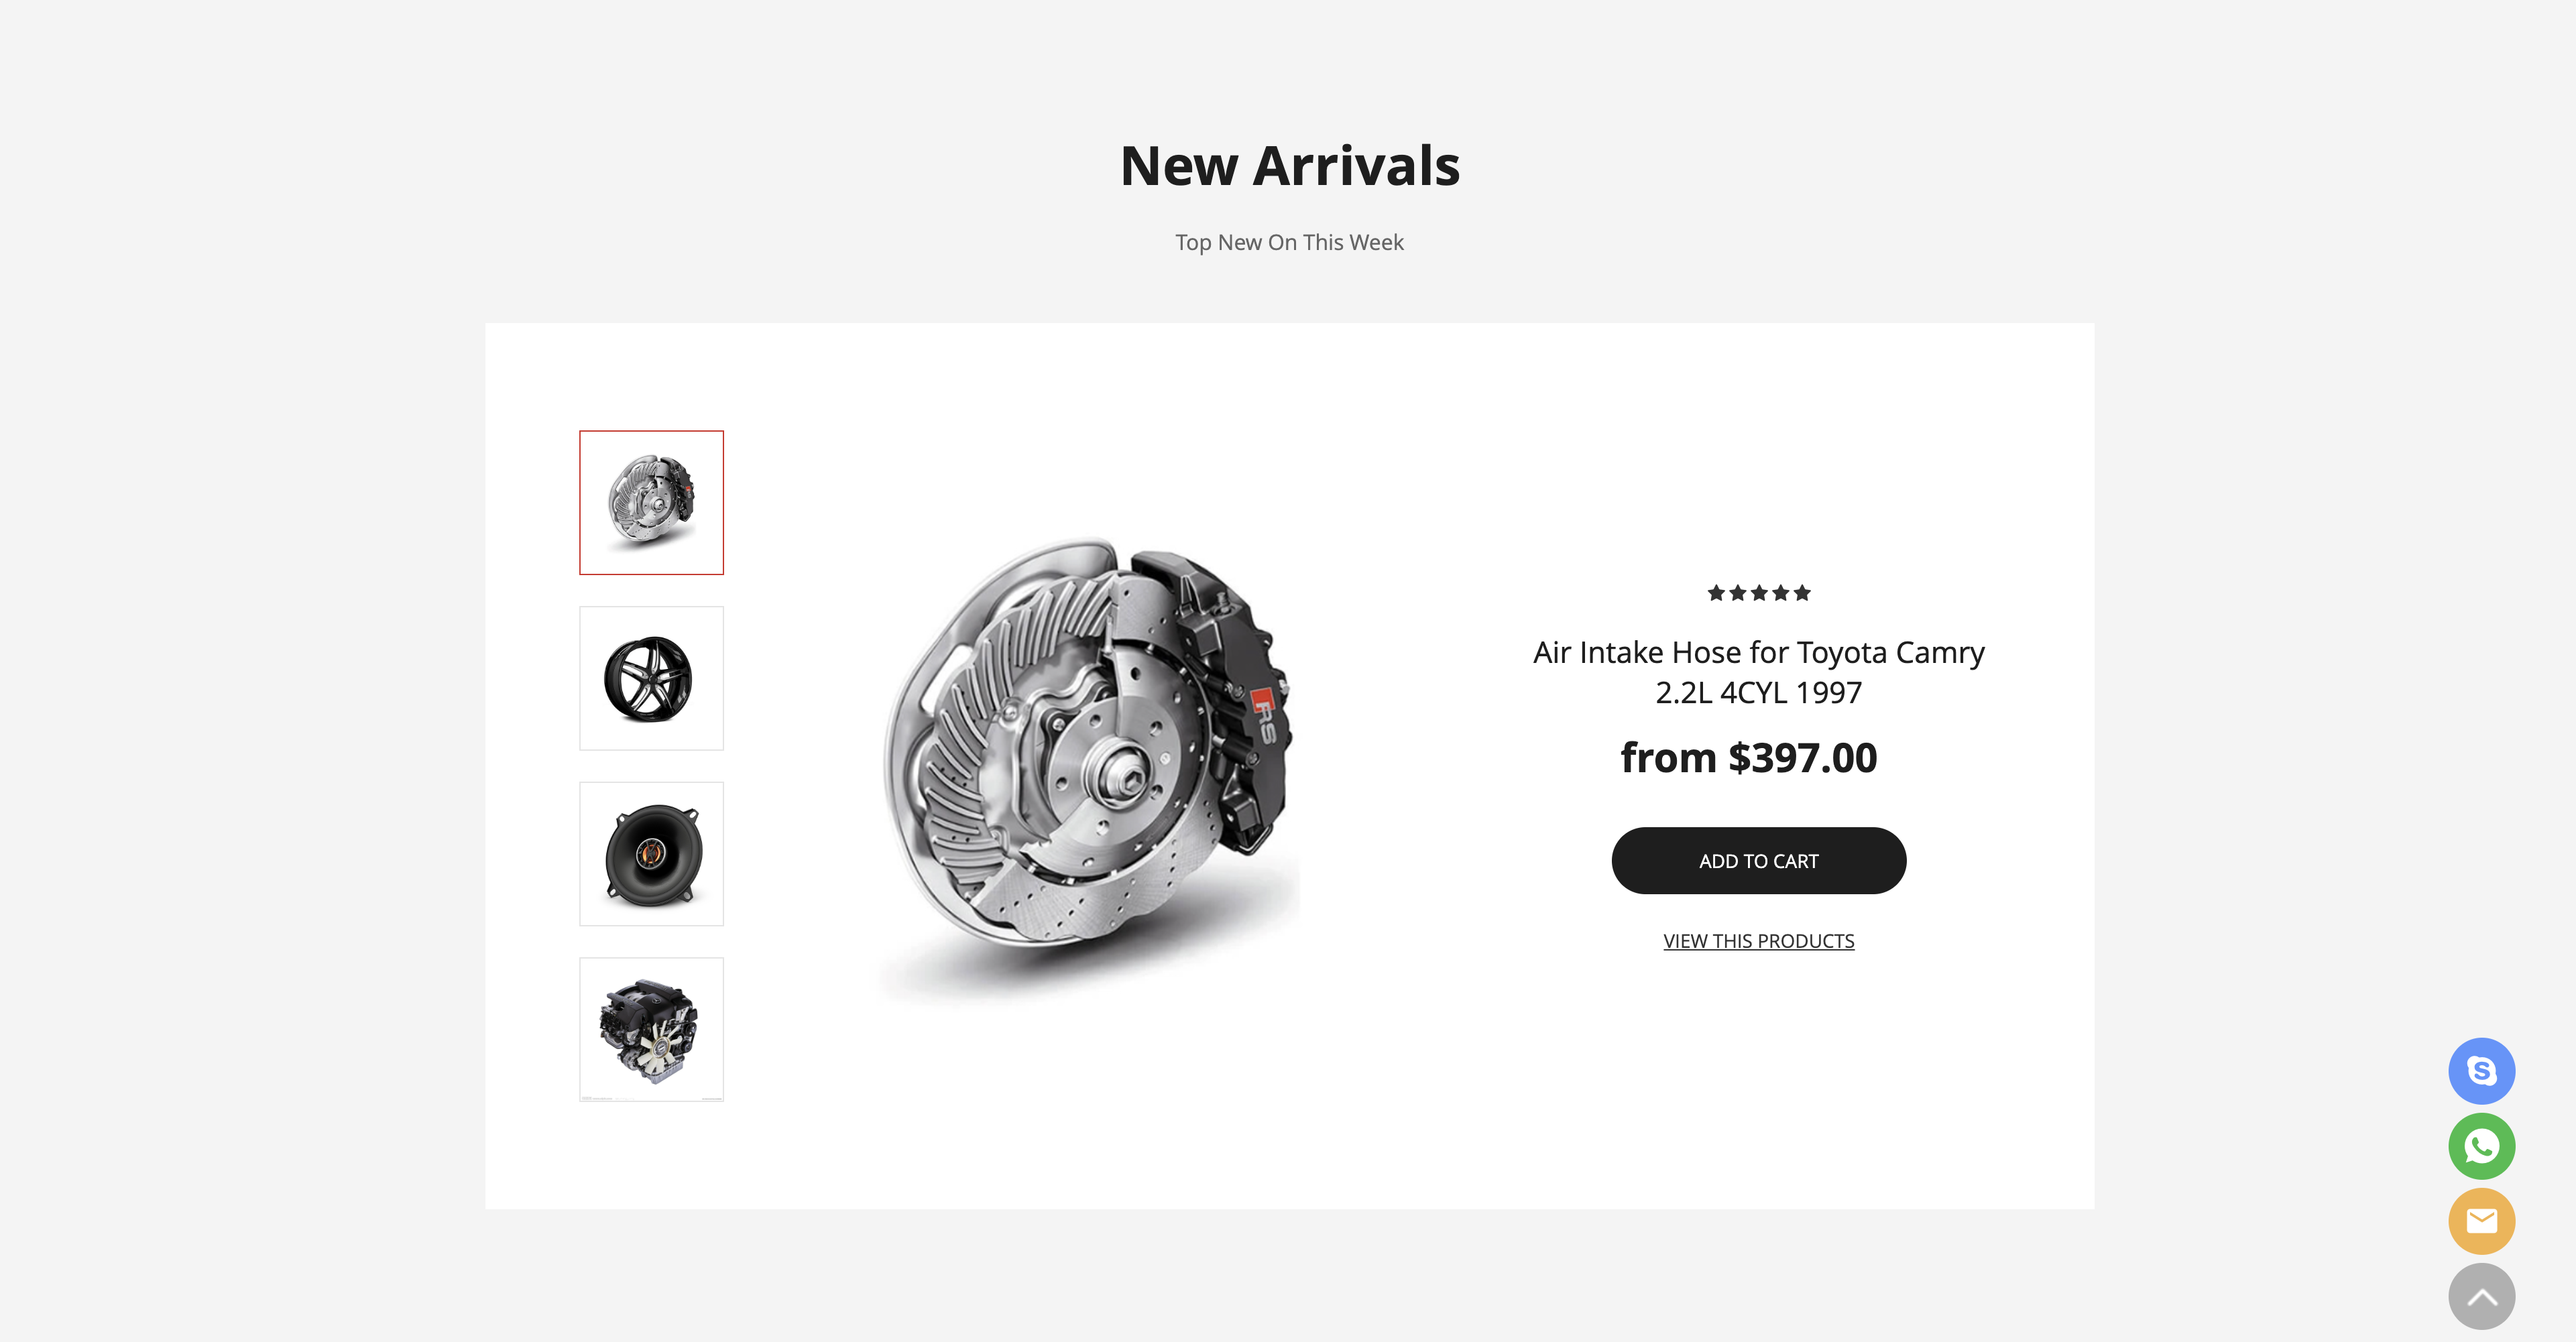Click the New Arrivals heading
Screen dimensions: 2576x1342
tap(1289, 166)
